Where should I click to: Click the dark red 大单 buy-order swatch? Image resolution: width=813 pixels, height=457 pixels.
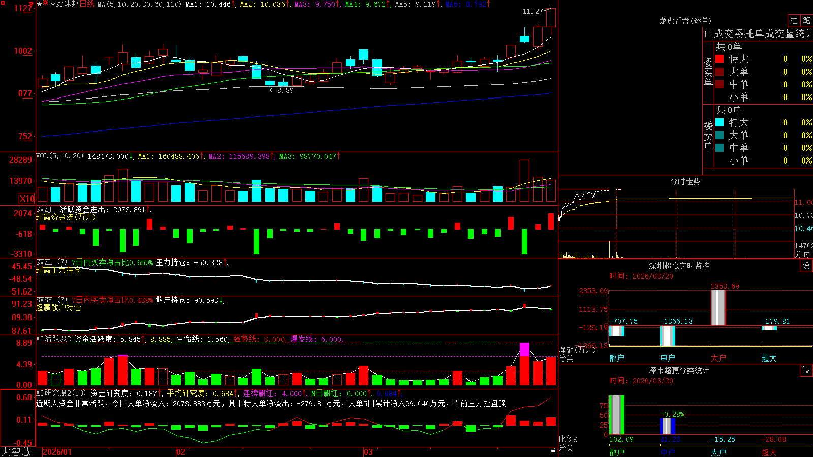[x=720, y=72]
